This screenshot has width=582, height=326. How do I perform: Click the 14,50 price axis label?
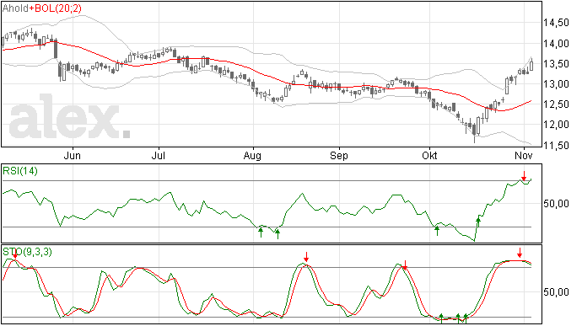(556, 23)
